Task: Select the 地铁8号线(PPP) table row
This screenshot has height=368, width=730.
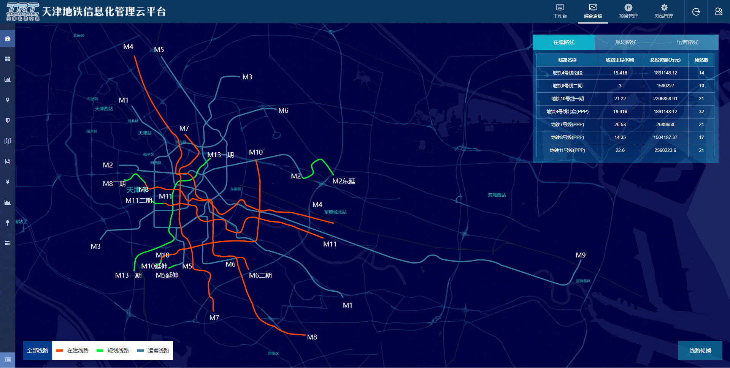Action: [x=625, y=137]
